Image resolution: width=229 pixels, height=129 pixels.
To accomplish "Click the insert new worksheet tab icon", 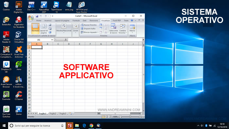I will click(71, 113).
